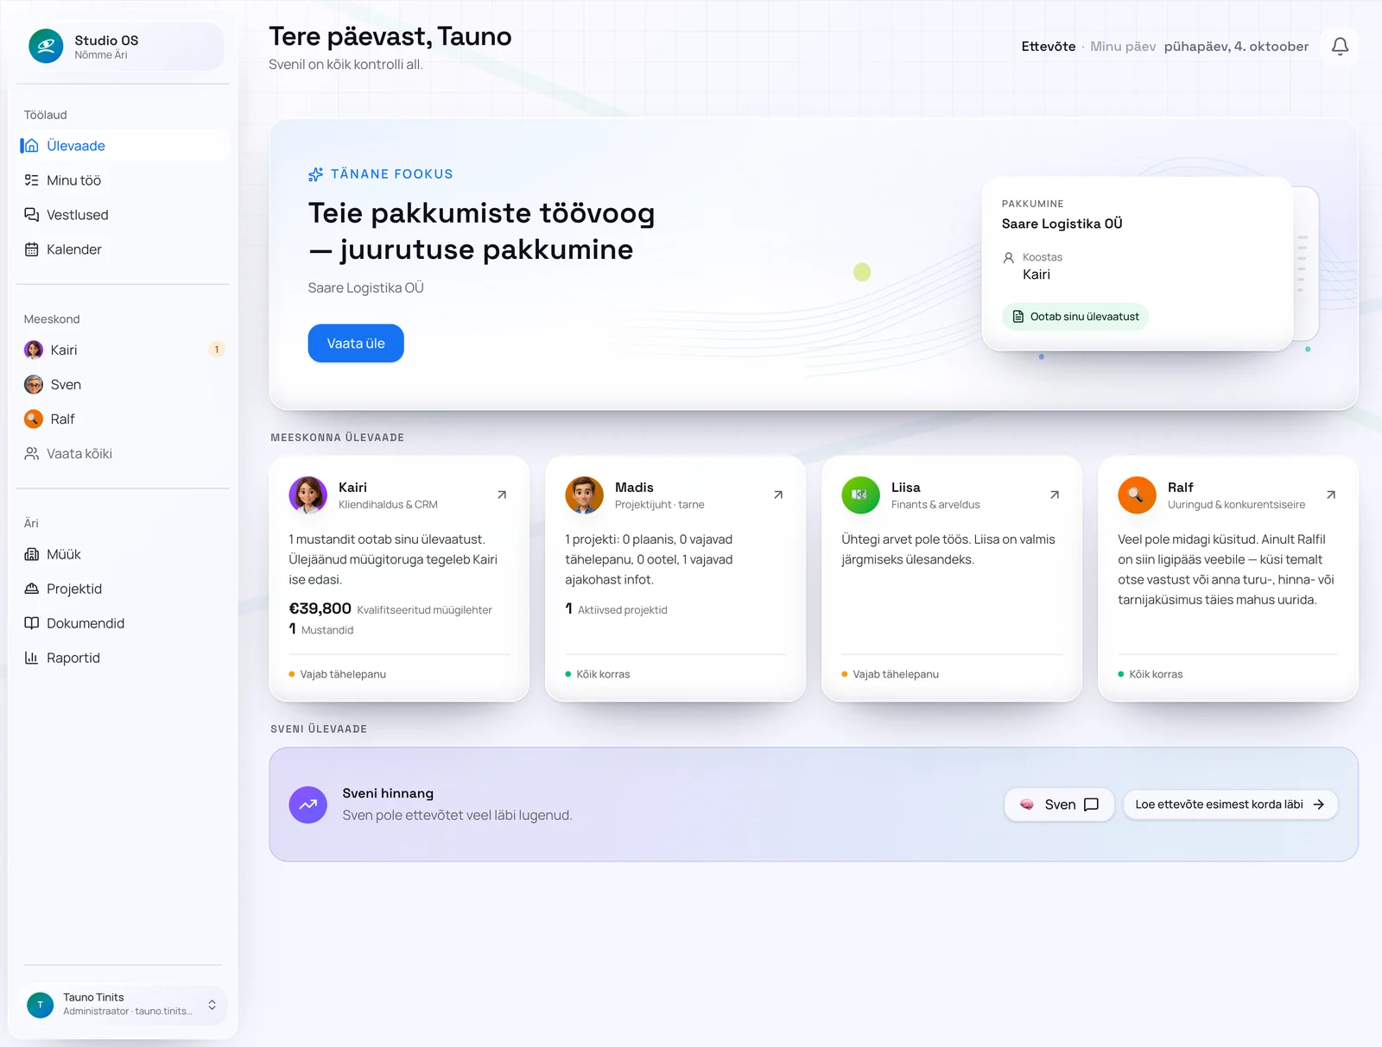Click the Sveni hinnang trend icon
Image resolution: width=1382 pixels, height=1047 pixels.
pos(307,804)
